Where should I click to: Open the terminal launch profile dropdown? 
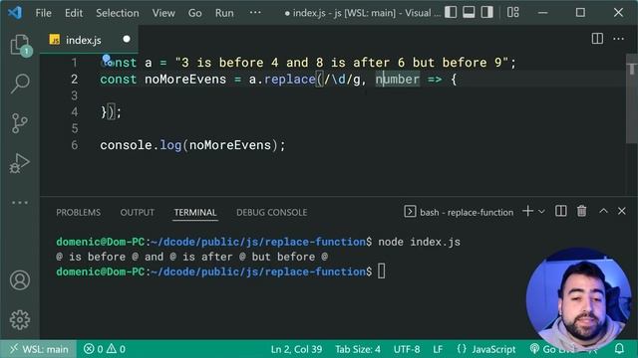(541, 212)
